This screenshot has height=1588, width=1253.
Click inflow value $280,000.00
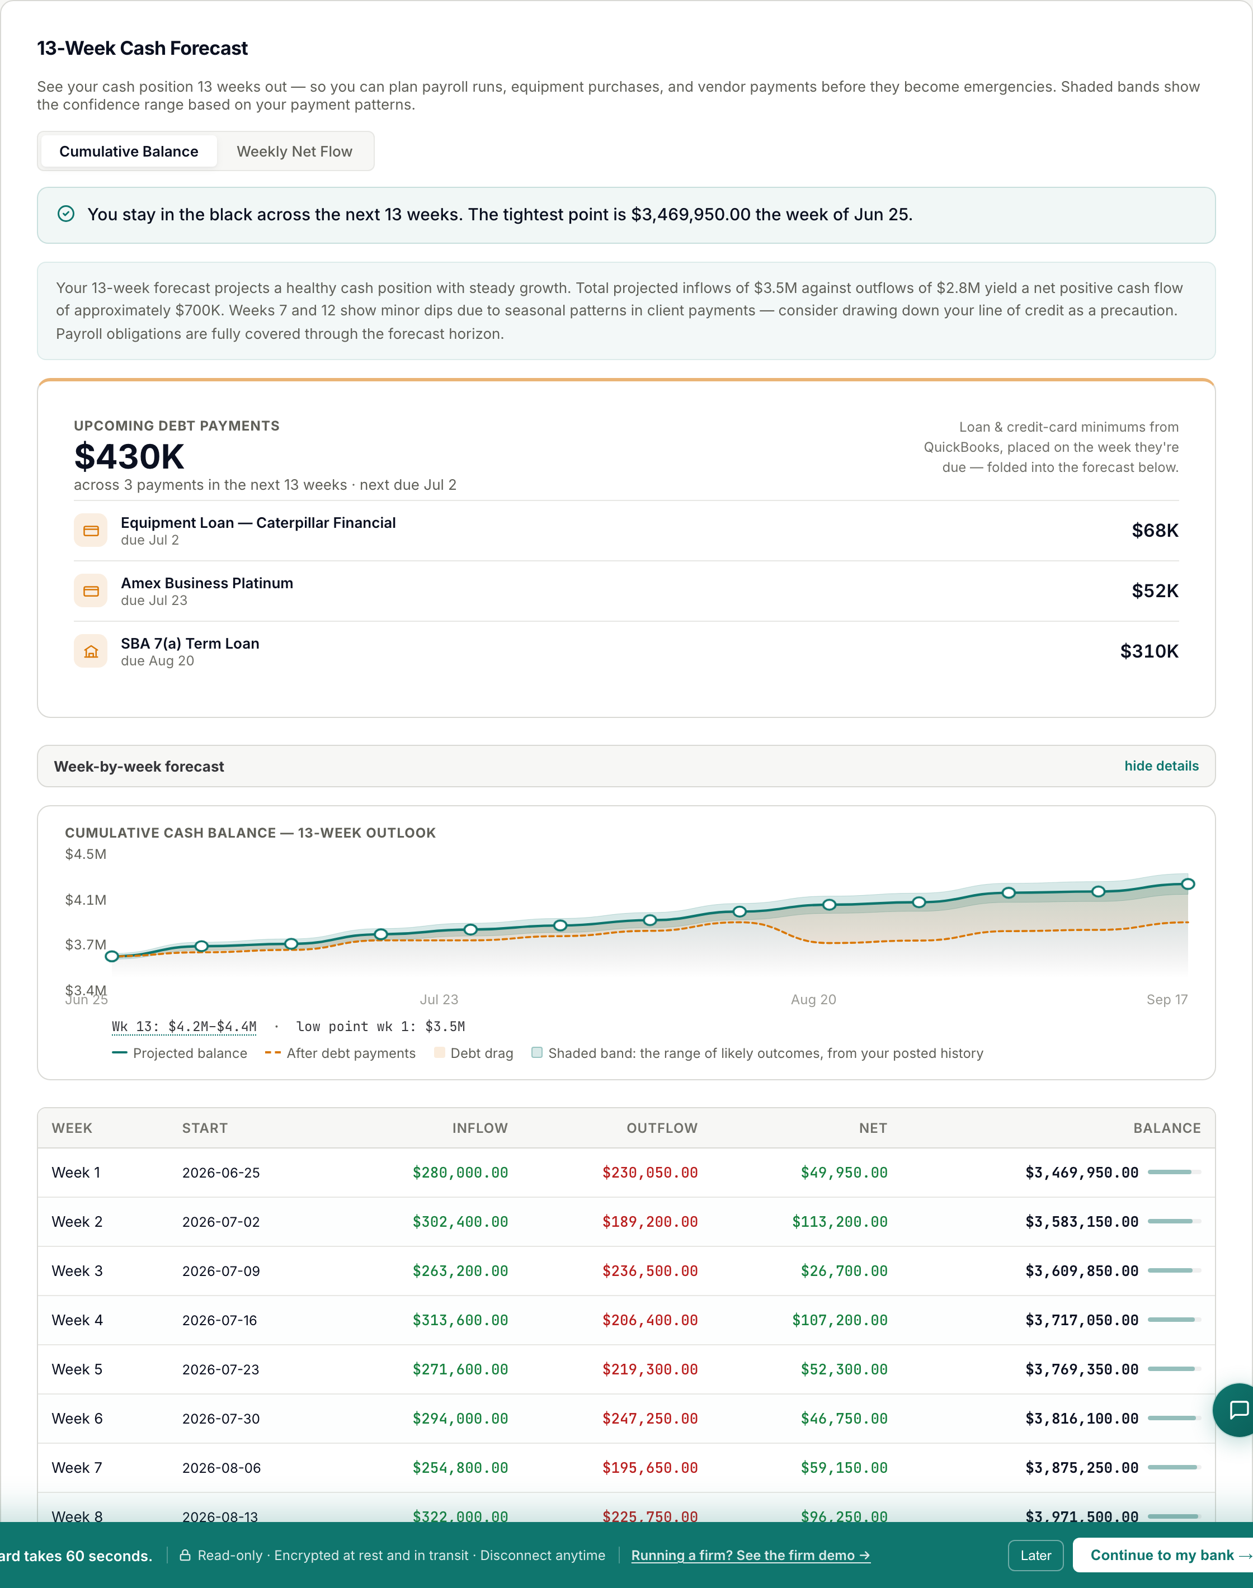pyautogui.click(x=460, y=1173)
